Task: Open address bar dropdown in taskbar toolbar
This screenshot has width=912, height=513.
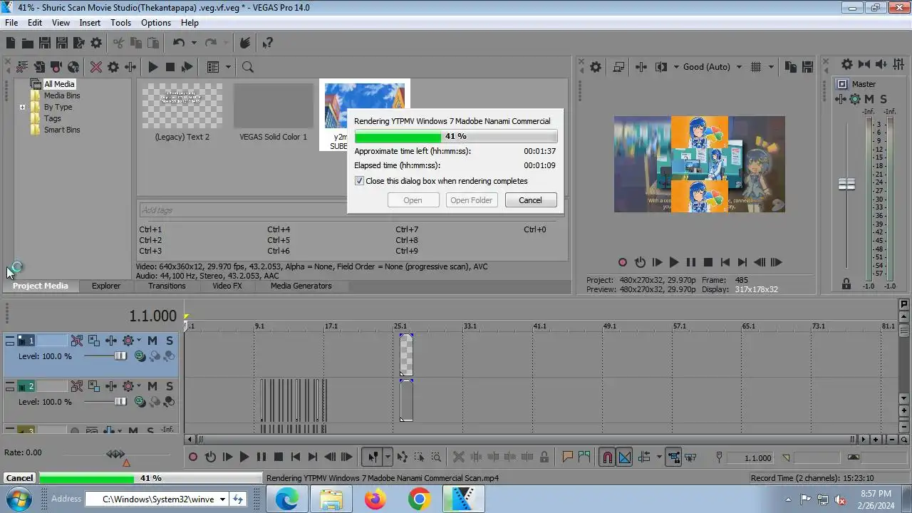Action: pos(222,499)
